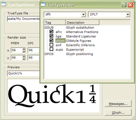Select the GSUB Glyph substitution row
This screenshot has height=120, width=136.
coord(69,28)
